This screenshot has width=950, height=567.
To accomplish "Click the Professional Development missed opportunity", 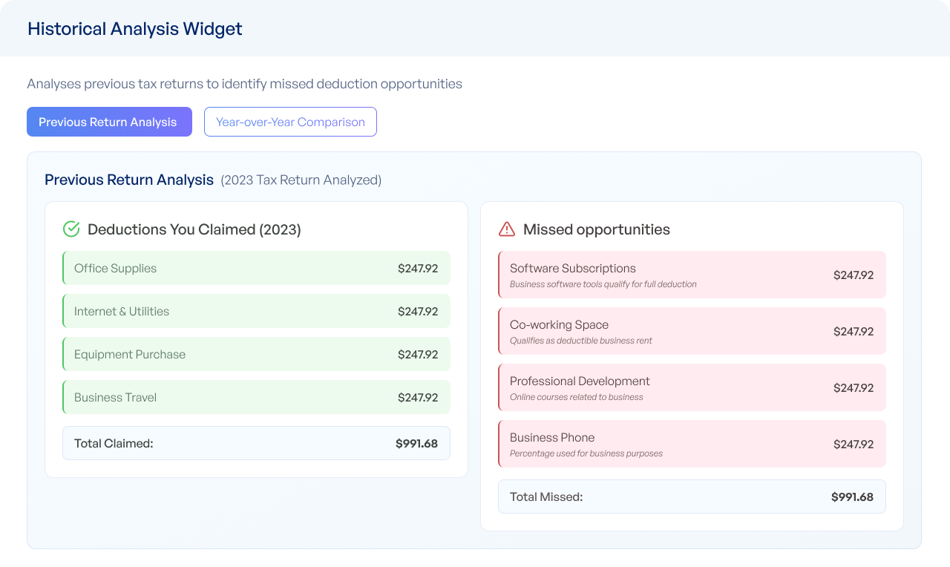I will pyautogui.click(x=692, y=387).
